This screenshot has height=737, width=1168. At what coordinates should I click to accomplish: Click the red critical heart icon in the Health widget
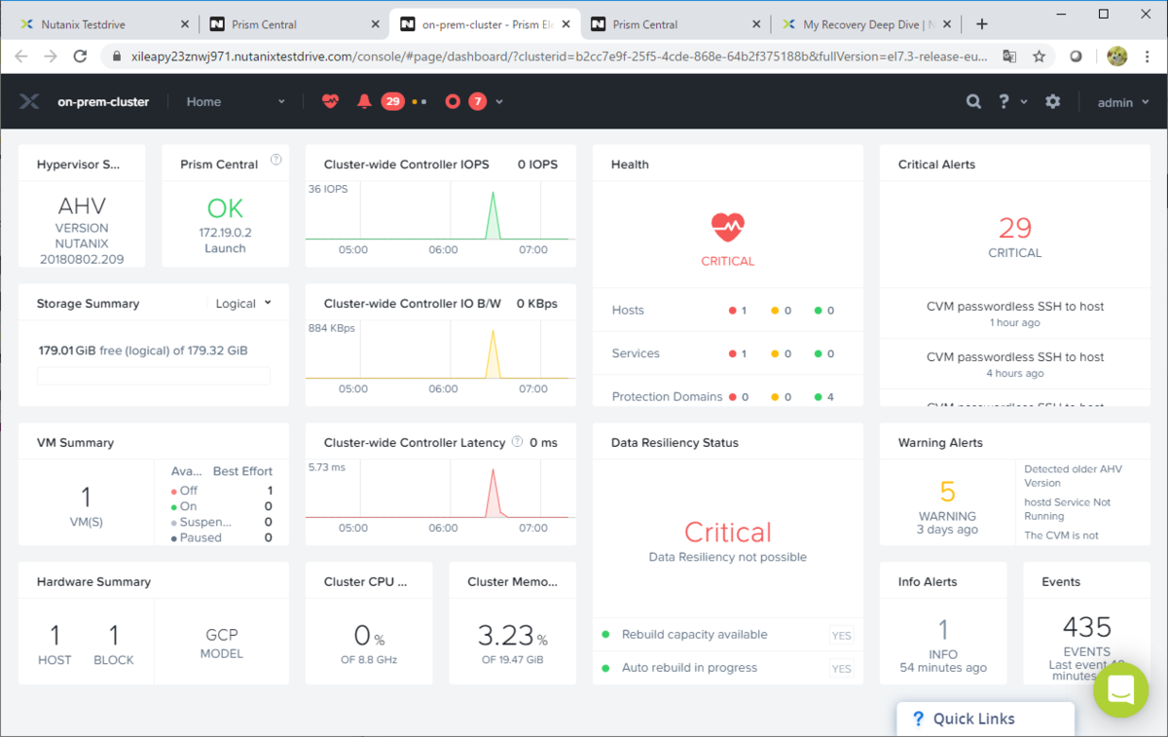pos(727,228)
